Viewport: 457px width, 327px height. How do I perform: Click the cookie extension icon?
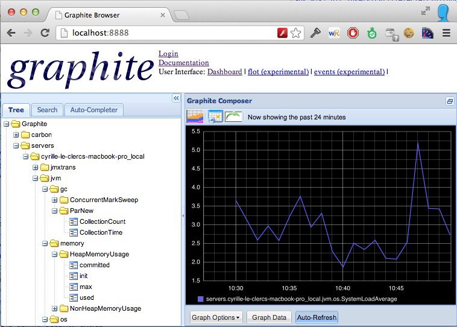409,33
